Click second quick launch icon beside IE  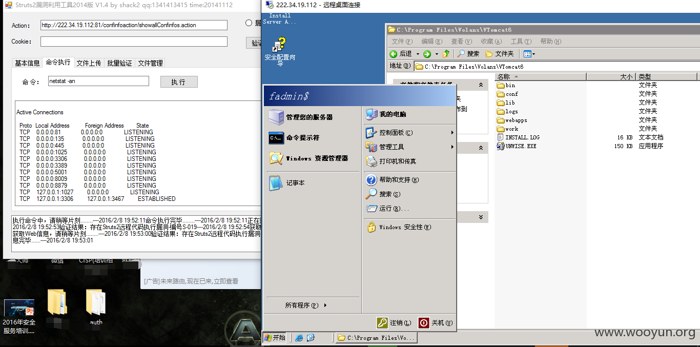tap(311, 338)
